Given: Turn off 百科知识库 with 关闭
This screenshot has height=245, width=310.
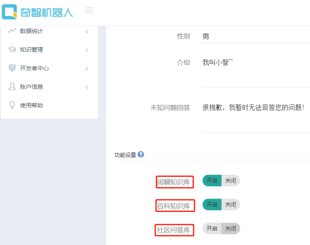Looking at the screenshot, I should pyautogui.click(x=230, y=205).
